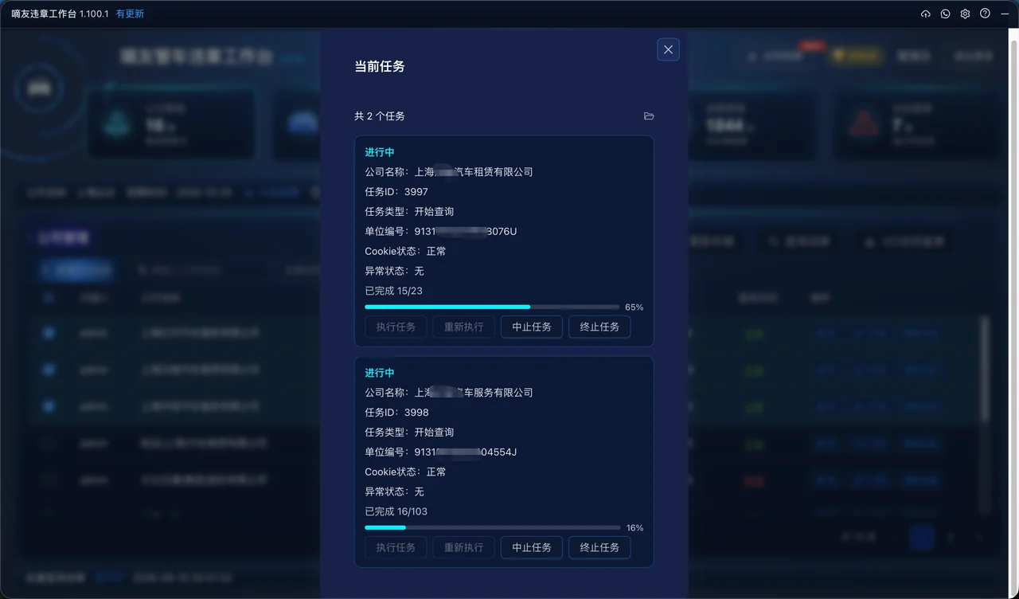Image resolution: width=1019 pixels, height=599 pixels.
Task: Click 重新执行 for task 3998
Action: click(x=463, y=547)
